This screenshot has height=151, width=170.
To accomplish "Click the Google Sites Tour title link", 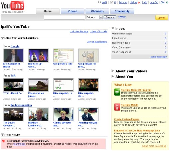I will pos(63,64).
